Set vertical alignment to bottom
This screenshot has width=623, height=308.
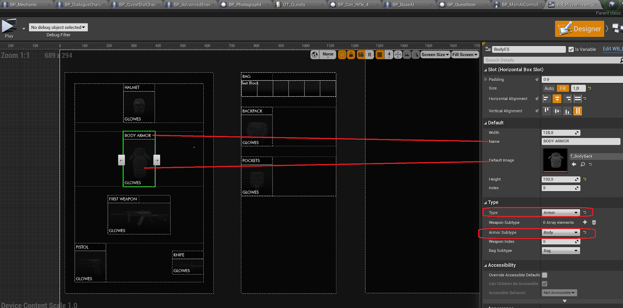tap(567, 111)
